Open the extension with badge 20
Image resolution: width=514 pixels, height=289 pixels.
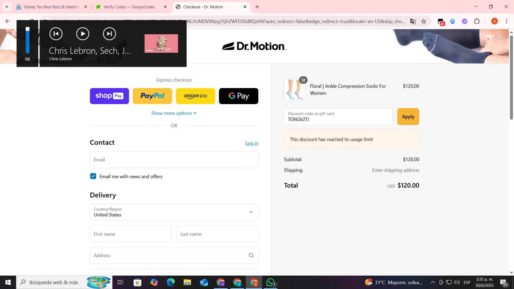click(441, 22)
